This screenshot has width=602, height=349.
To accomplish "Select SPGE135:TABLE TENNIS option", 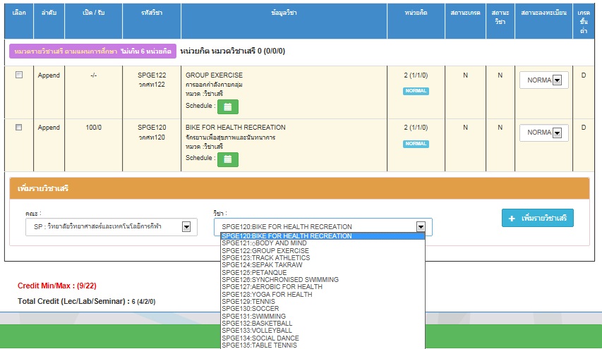I will click(x=323, y=345).
